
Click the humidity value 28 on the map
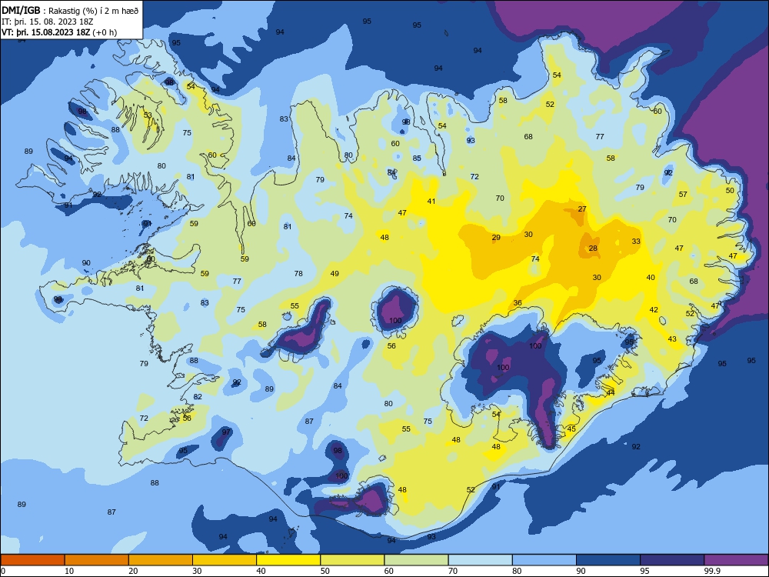pos(593,248)
